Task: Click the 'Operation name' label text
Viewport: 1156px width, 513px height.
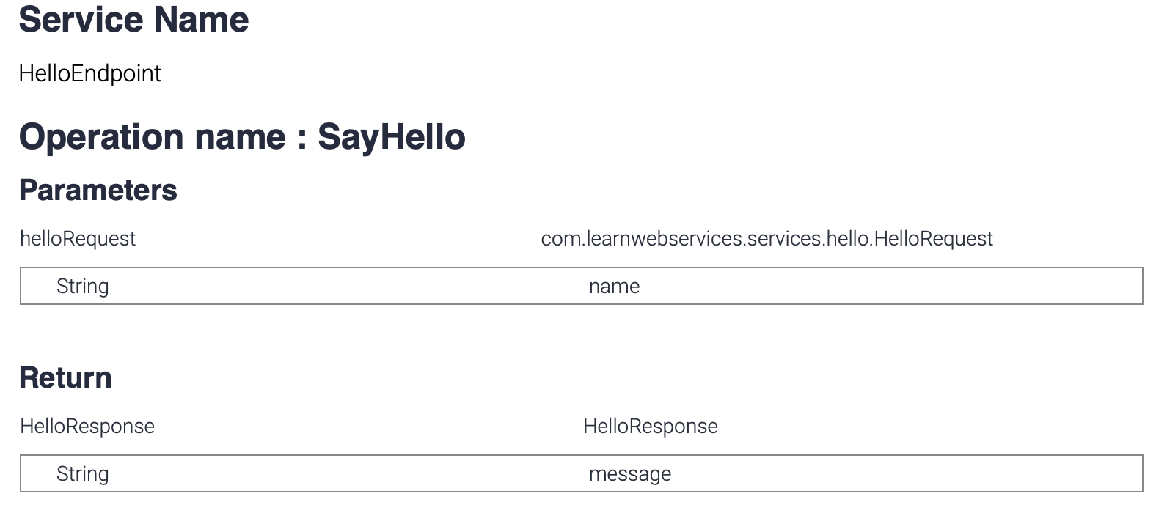Action: point(152,137)
